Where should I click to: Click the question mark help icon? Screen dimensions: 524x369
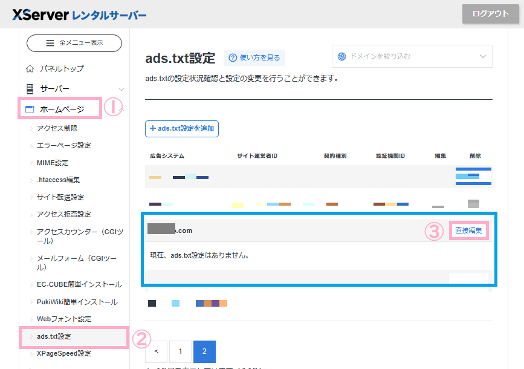point(232,57)
